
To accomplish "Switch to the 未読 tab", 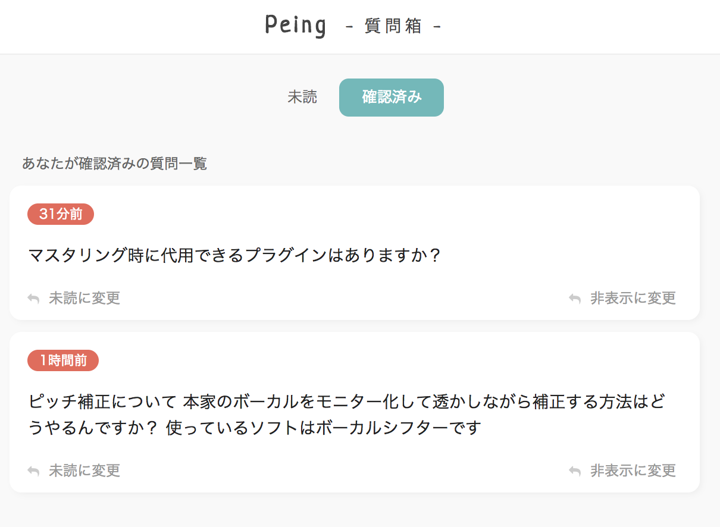I will [x=302, y=98].
